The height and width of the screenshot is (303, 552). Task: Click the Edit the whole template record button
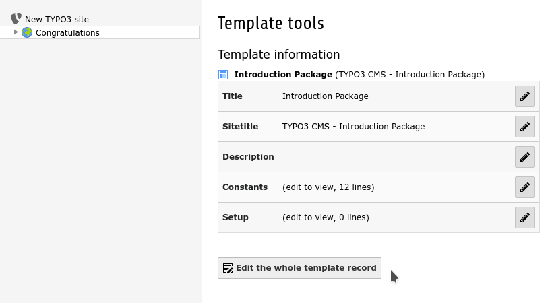pos(299,268)
